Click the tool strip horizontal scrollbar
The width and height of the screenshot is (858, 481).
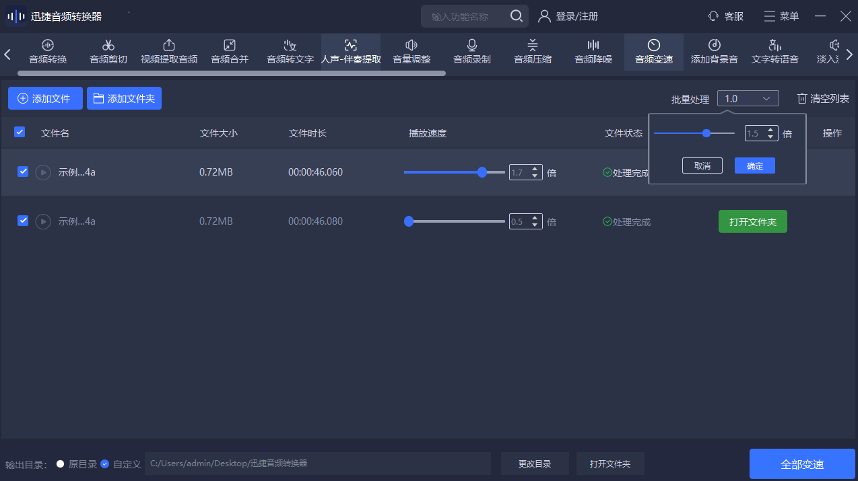click(232, 73)
